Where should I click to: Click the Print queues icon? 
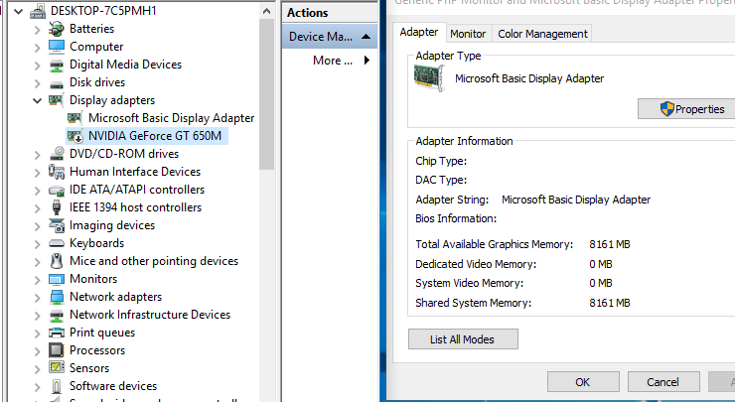point(57,333)
